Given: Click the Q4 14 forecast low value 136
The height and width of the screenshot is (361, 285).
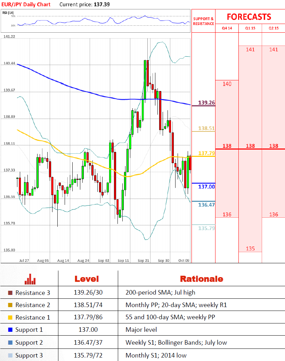Looking at the screenshot, I should click(x=227, y=215).
